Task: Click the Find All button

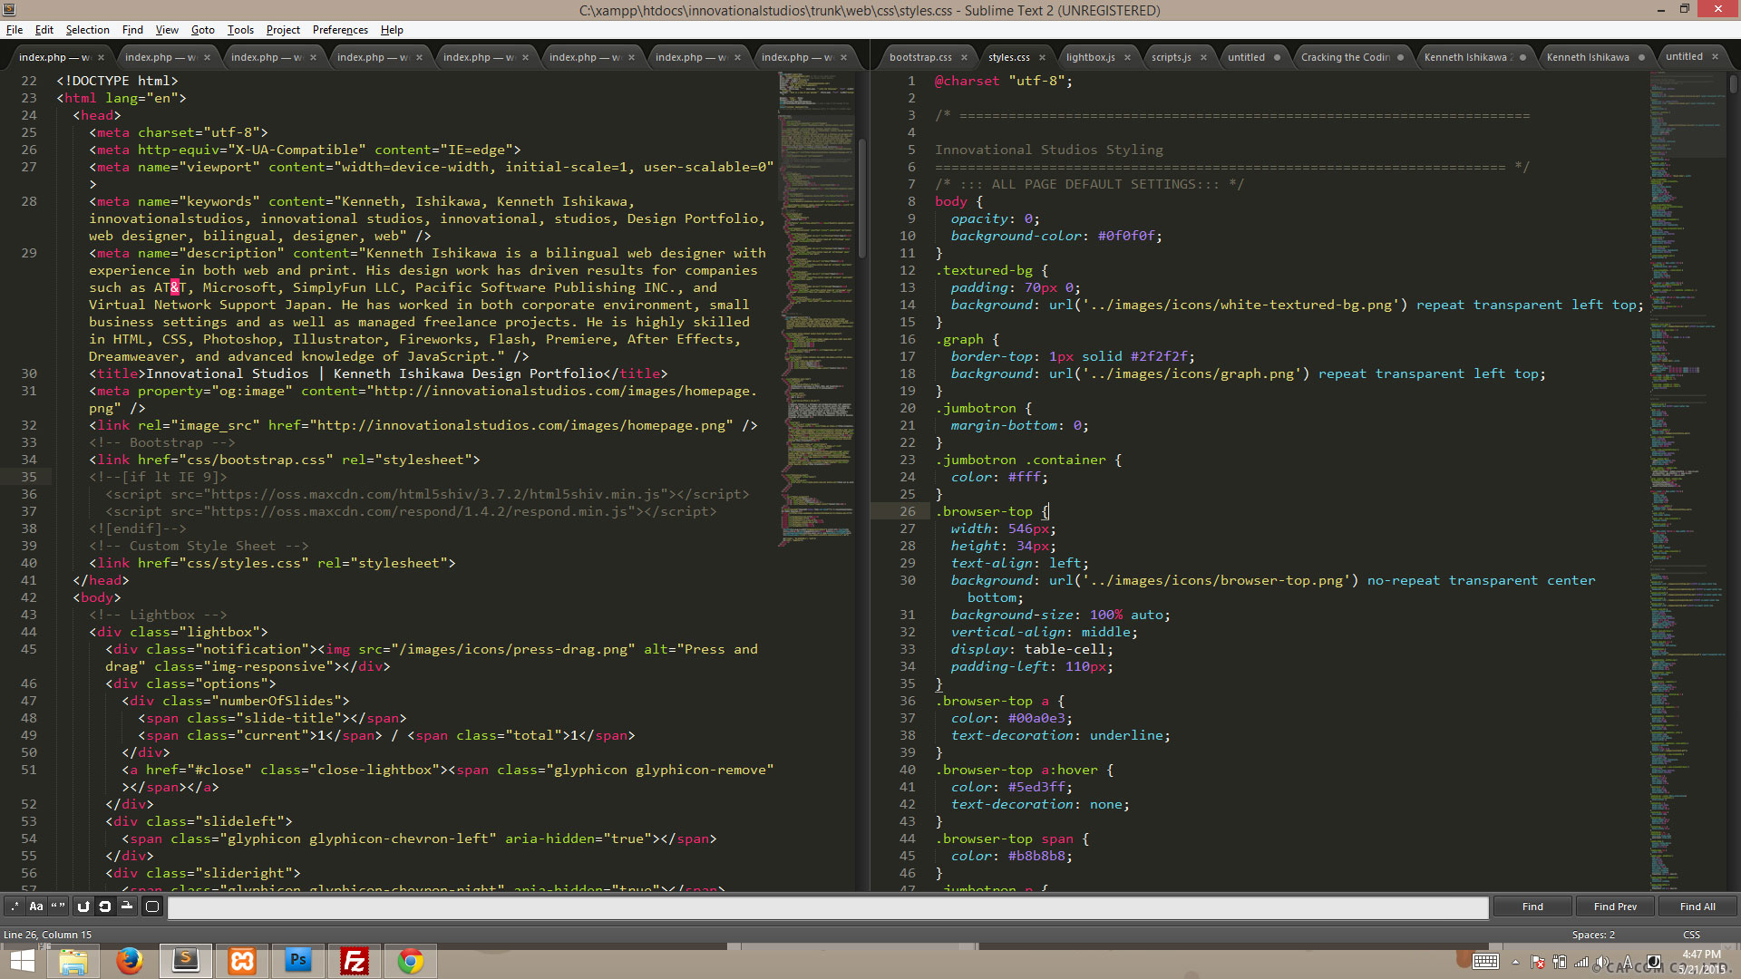Action: point(1697,906)
